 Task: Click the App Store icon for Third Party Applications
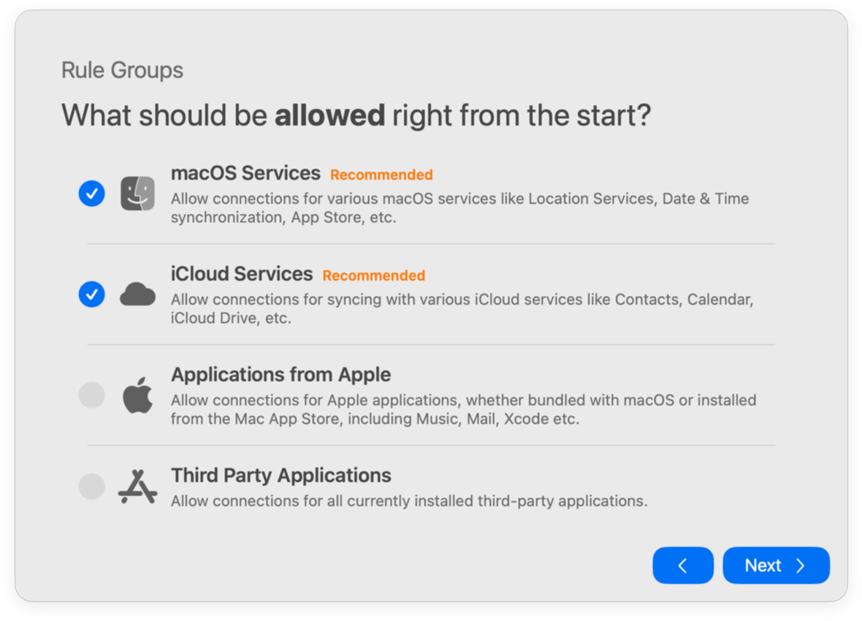[x=137, y=487]
